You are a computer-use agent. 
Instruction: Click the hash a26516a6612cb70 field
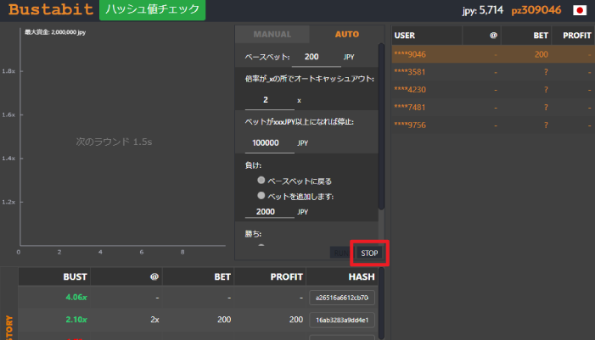(342, 298)
